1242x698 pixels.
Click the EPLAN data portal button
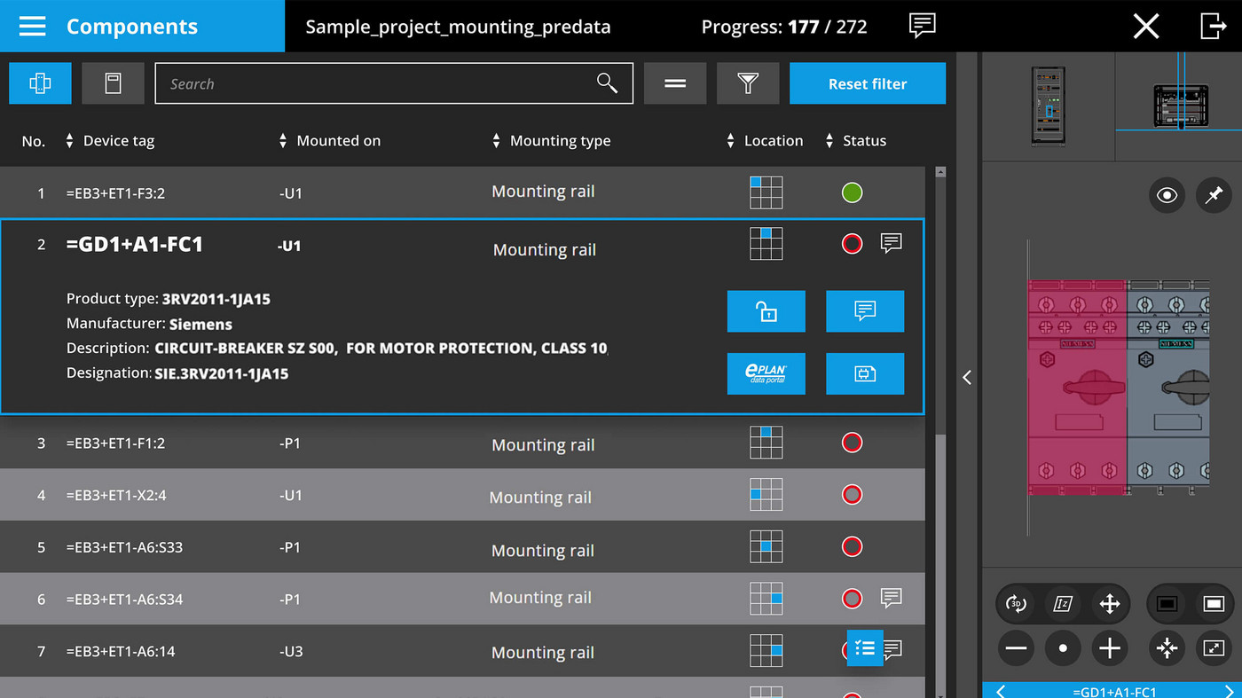(766, 373)
